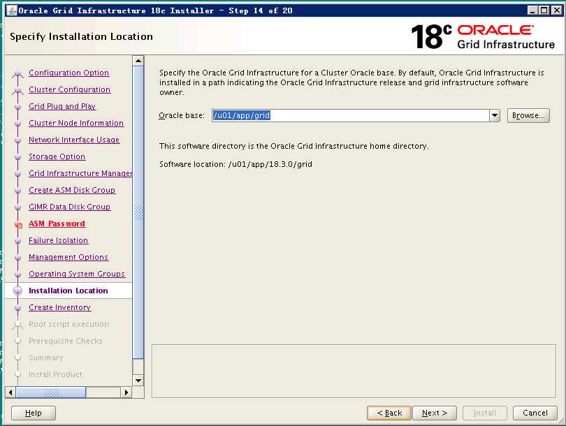
Task: Jump to Cluster Node Information step
Action: tap(76, 123)
